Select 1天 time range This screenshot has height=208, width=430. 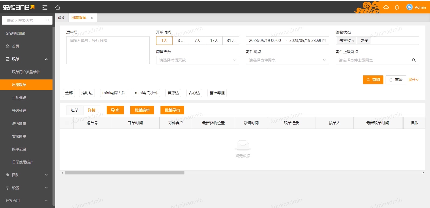164,41
